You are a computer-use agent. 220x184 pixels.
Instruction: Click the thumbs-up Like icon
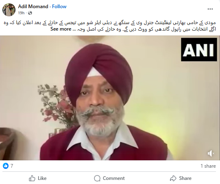pos(32,178)
